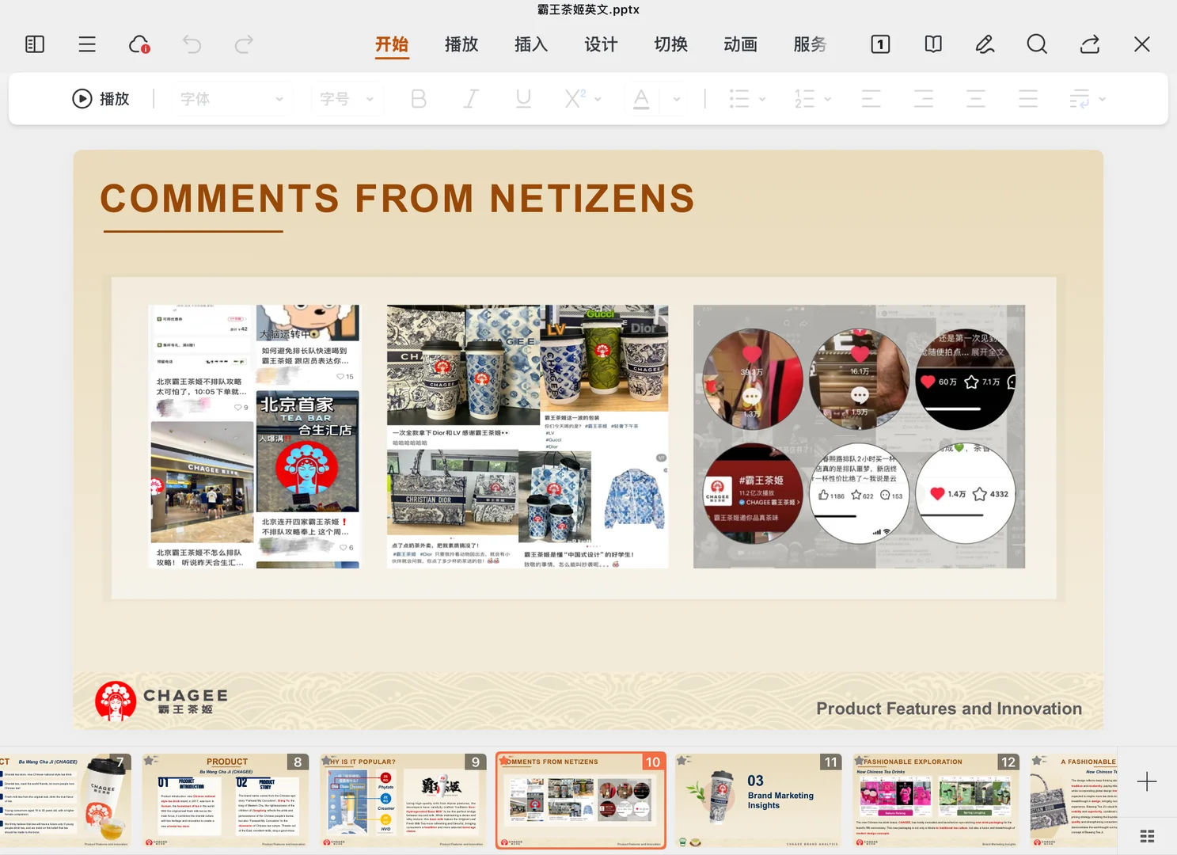Open the slide grid overview icon
This screenshot has height=855, width=1177.
tap(1147, 837)
